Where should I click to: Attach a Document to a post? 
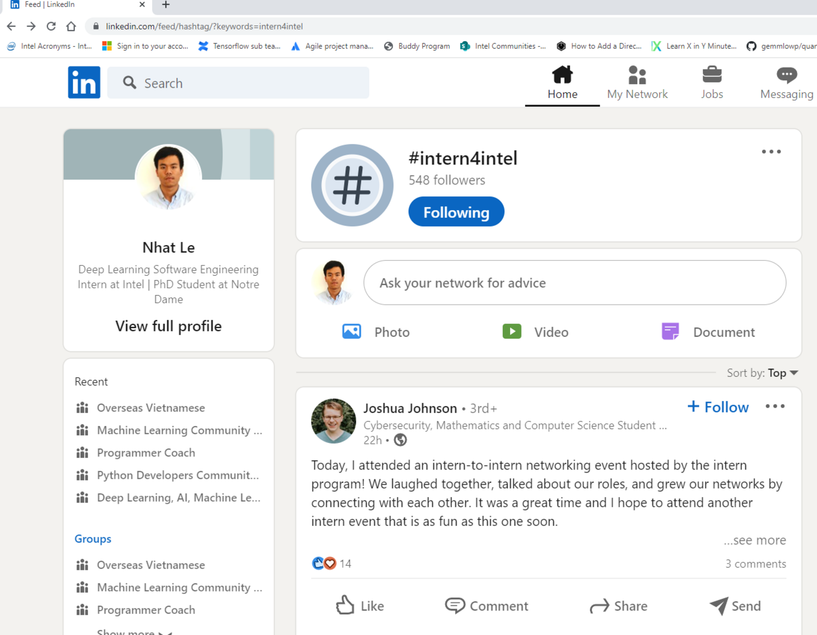click(x=708, y=332)
